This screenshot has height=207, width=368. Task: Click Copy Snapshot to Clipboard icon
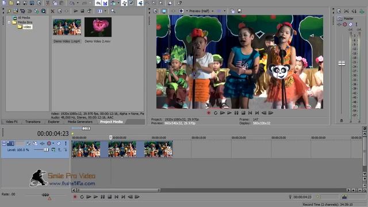(232, 11)
